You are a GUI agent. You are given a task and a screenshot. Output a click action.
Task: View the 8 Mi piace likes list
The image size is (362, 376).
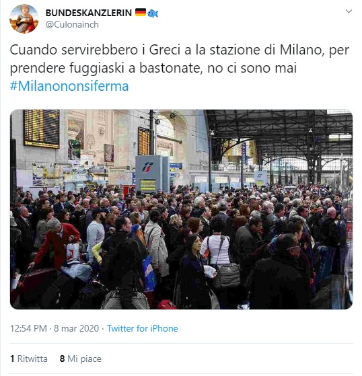80,359
